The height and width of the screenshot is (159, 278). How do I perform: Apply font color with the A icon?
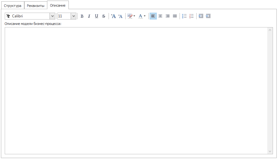pyautogui.click(x=140, y=16)
